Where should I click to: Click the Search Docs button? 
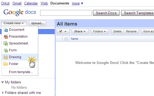coord(106,13)
